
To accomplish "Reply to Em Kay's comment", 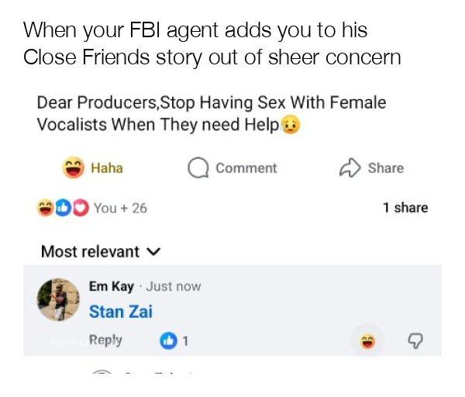I will click(105, 340).
